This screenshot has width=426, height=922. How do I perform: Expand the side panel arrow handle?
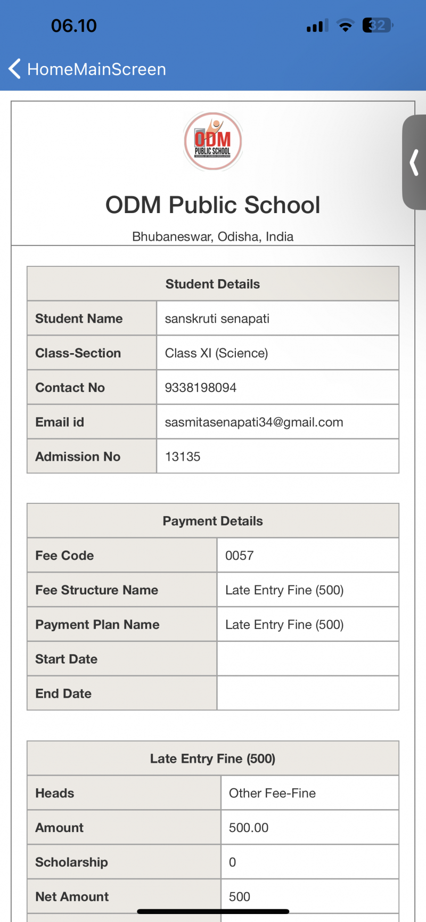tap(414, 162)
